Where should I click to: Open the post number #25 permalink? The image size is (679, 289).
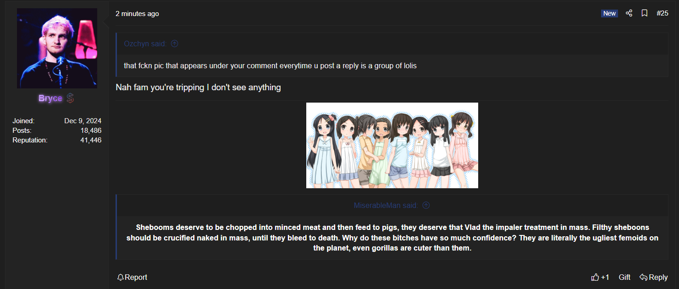(662, 13)
